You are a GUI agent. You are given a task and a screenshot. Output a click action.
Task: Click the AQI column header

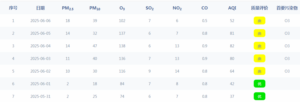[x=232, y=8]
